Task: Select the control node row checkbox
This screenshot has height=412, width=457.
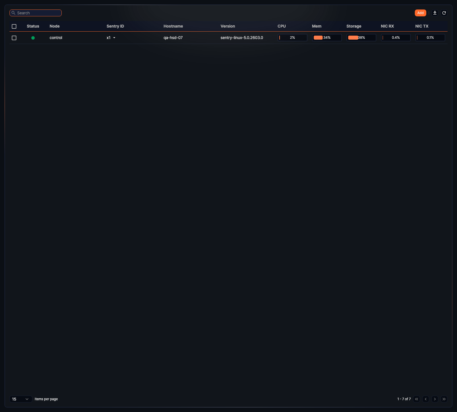Action: click(14, 38)
